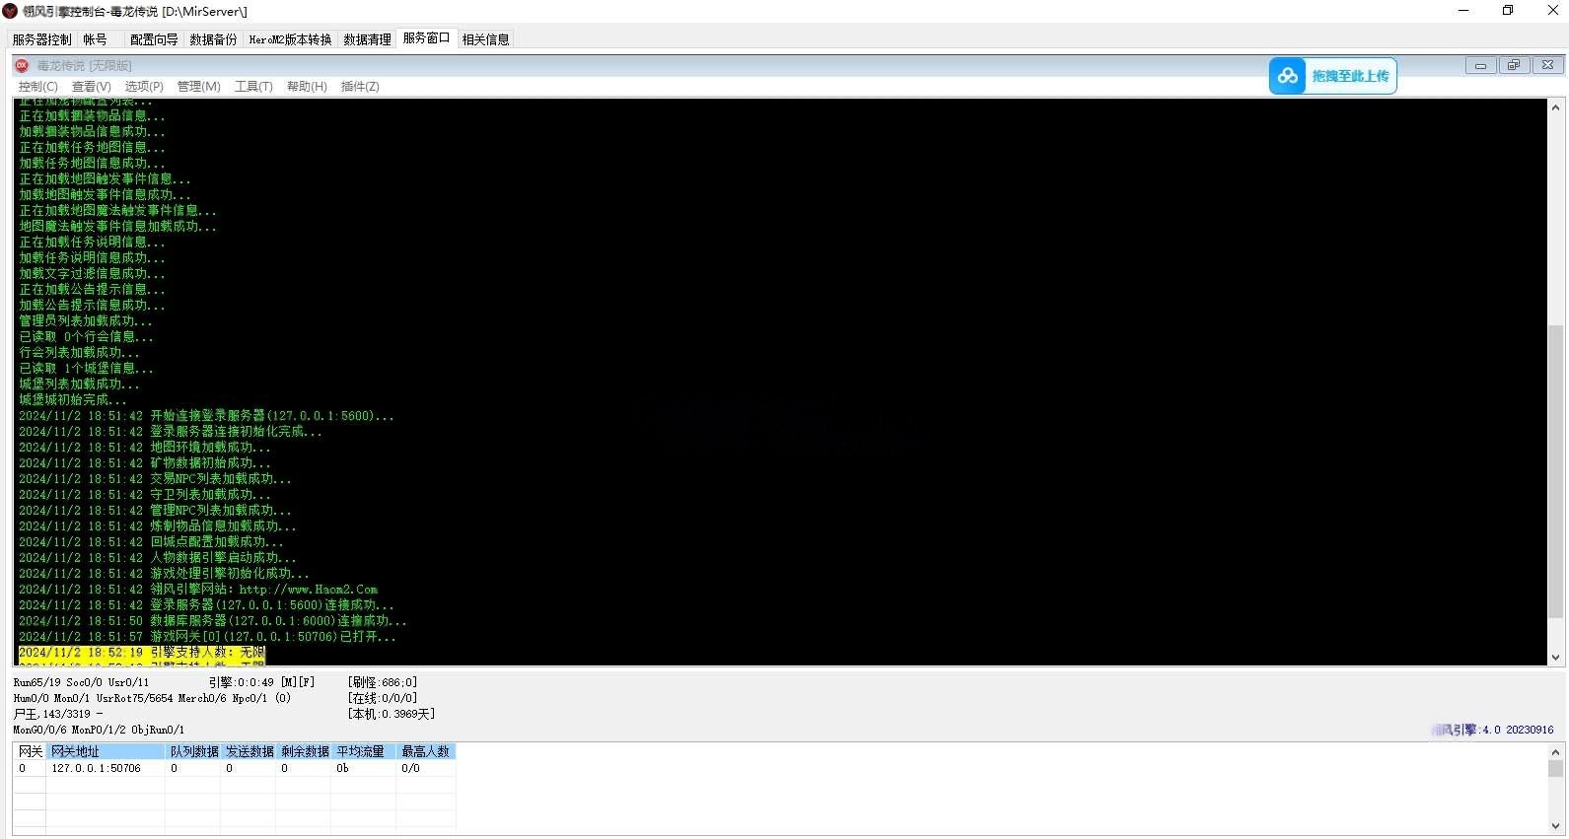Screen dimensions: 1569x839
Task: Minimize the inner 毒龙传说 window
Action: [x=1479, y=65]
